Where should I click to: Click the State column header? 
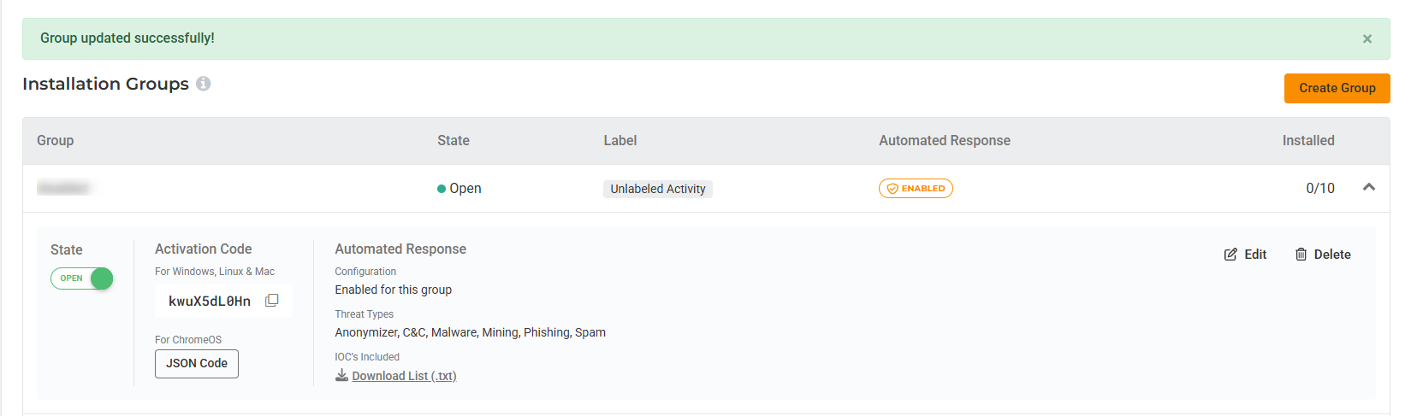[453, 141]
